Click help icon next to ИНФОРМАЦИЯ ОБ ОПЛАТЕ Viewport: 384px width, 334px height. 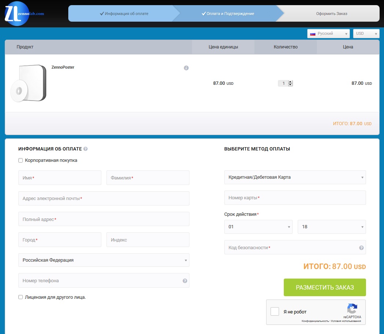point(86,149)
